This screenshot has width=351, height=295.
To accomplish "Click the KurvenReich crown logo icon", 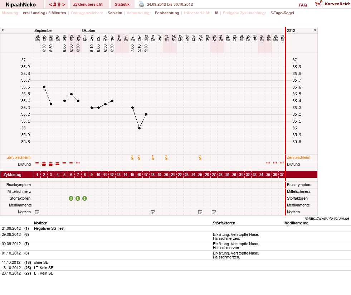I will [x=318, y=4].
